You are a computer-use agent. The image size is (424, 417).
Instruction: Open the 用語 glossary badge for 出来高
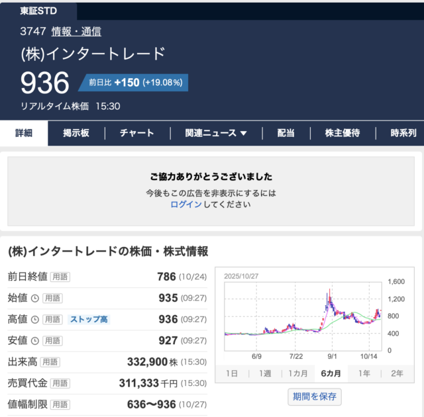click(50, 362)
